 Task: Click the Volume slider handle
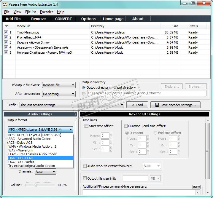coord(36,185)
